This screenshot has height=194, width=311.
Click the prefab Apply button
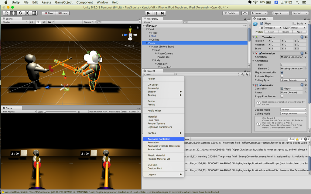click(x=299, y=32)
